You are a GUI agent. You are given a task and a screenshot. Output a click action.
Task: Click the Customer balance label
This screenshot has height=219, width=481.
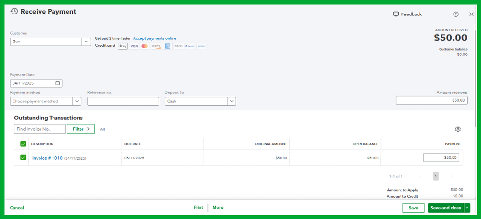pyautogui.click(x=453, y=49)
